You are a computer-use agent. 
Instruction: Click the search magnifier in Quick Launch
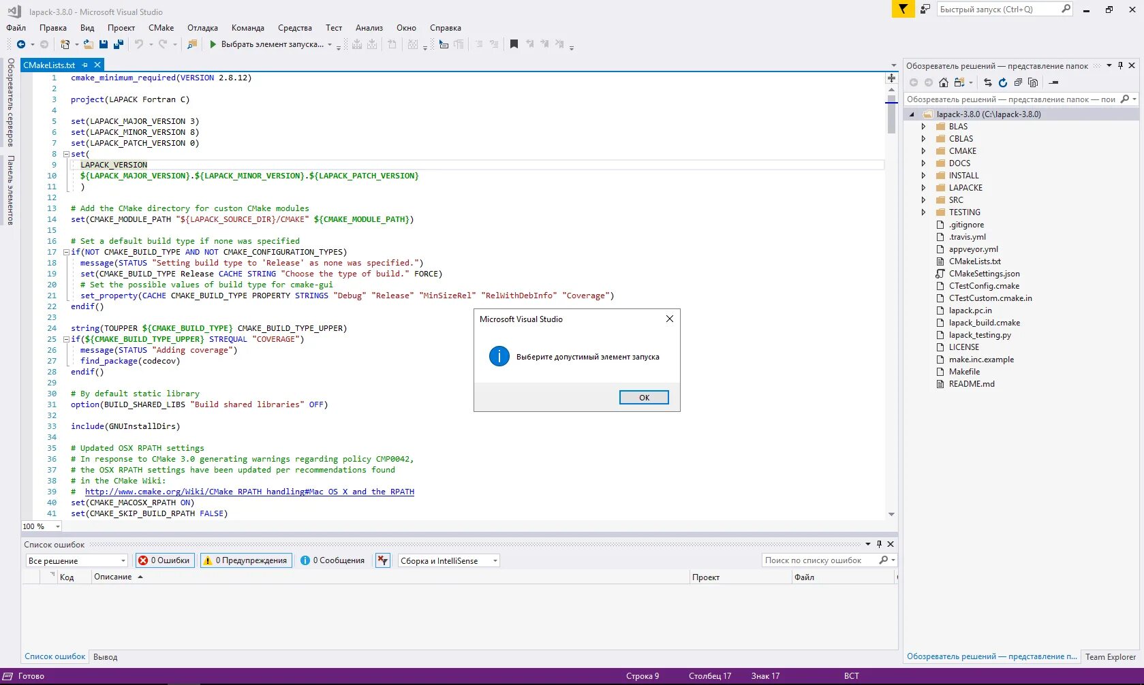1066,9
